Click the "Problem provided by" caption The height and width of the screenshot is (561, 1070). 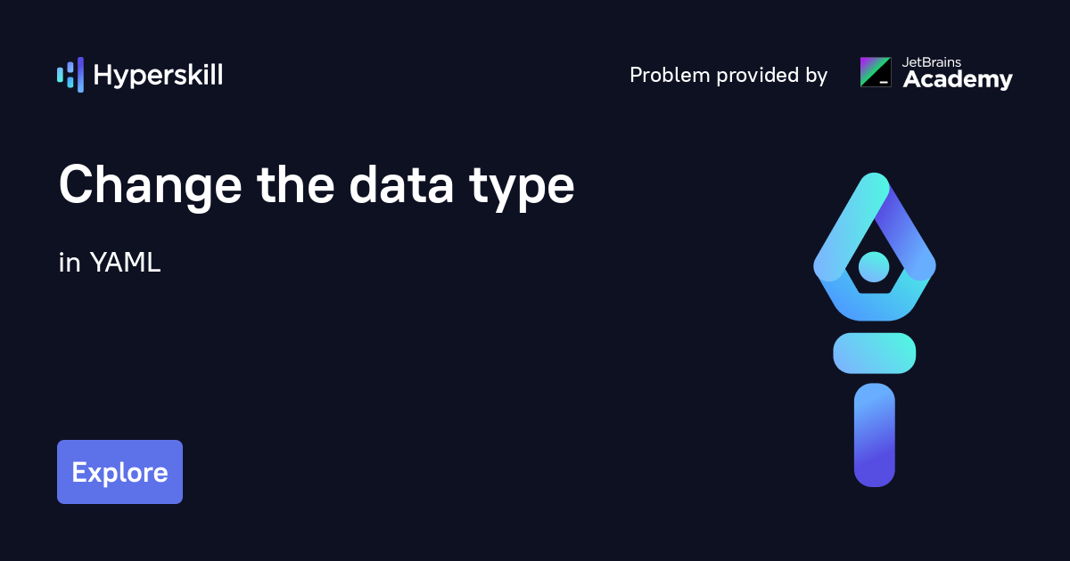coord(728,76)
